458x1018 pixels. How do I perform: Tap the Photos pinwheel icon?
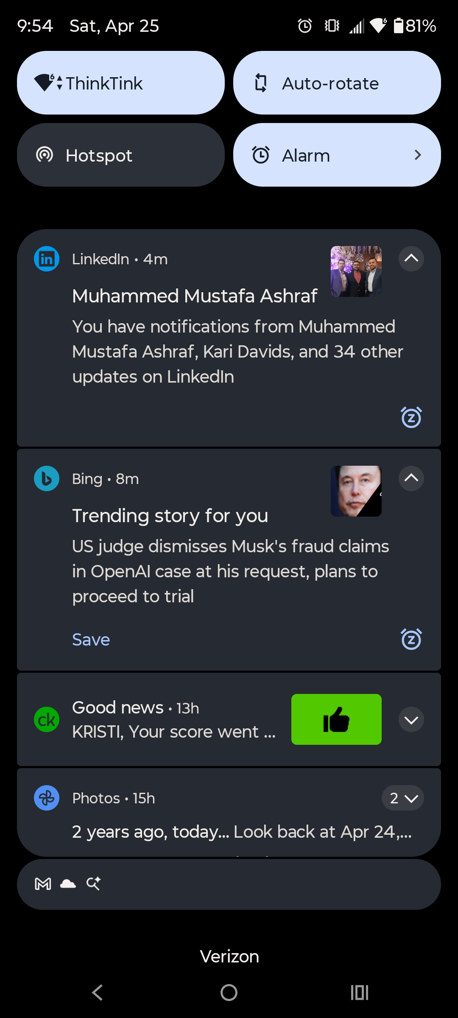[47, 798]
